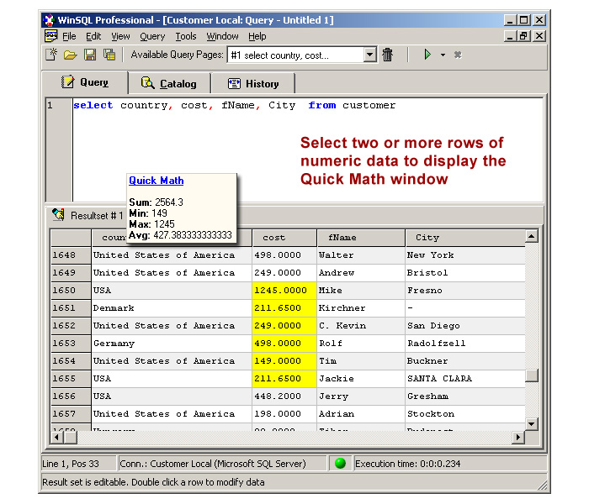Click the horizontal scroll right arrow
This screenshot has width=589, height=504.
coord(518,437)
